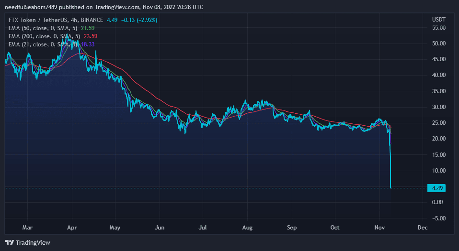Click the 55.00 price axis label
459x251 pixels.
(439, 28)
